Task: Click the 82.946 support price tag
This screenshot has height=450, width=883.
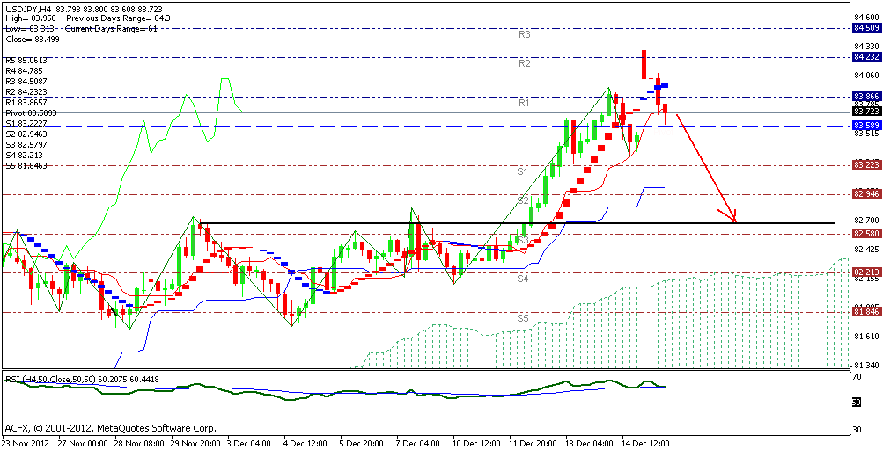Action: (866, 193)
